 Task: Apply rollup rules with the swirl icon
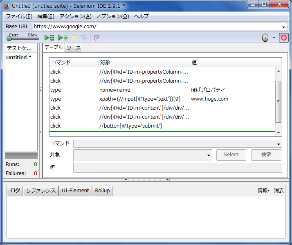96,38
